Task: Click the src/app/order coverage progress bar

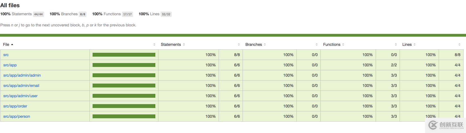Action: coord(124,106)
